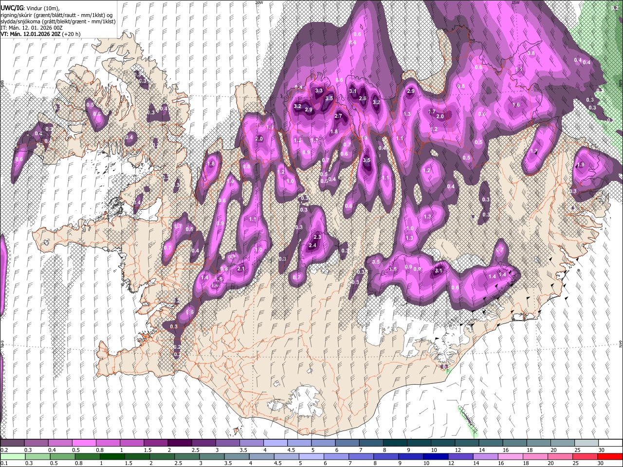The image size is (623, 467).
Task: Click the 15W longitude label at top
Action: (x=515, y=2)
